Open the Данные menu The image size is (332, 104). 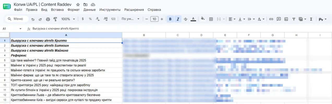(x=89, y=10)
